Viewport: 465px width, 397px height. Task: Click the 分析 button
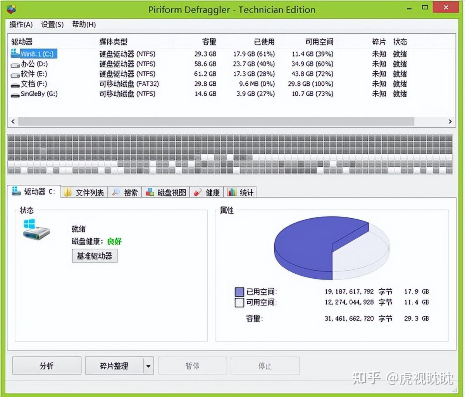(x=46, y=365)
